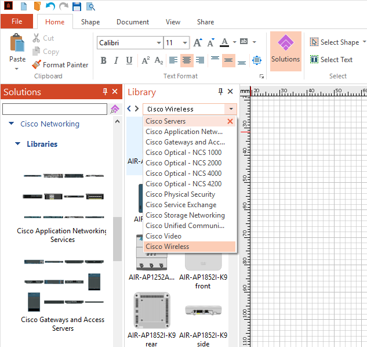Select Cisco Physical Security library entry
Viewport: 367px width, 347px height.
pos(180,194)
